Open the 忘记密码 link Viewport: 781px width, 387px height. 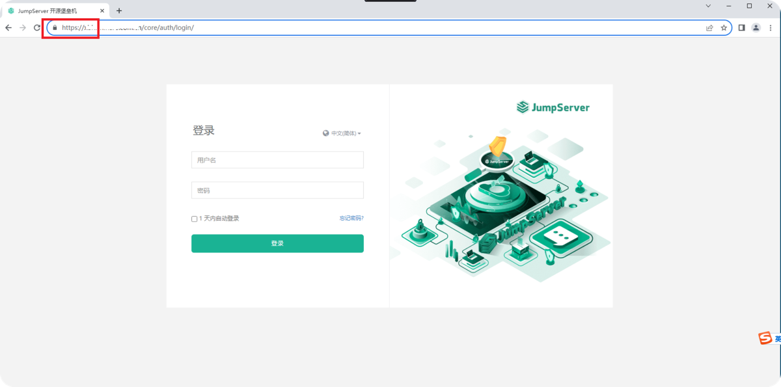[x=349, y=218]
